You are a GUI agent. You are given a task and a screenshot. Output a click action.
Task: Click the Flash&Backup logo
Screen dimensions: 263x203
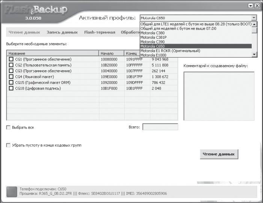[x=36, y=10]
